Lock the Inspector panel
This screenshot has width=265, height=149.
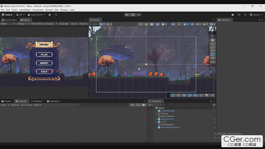point(260,20)
